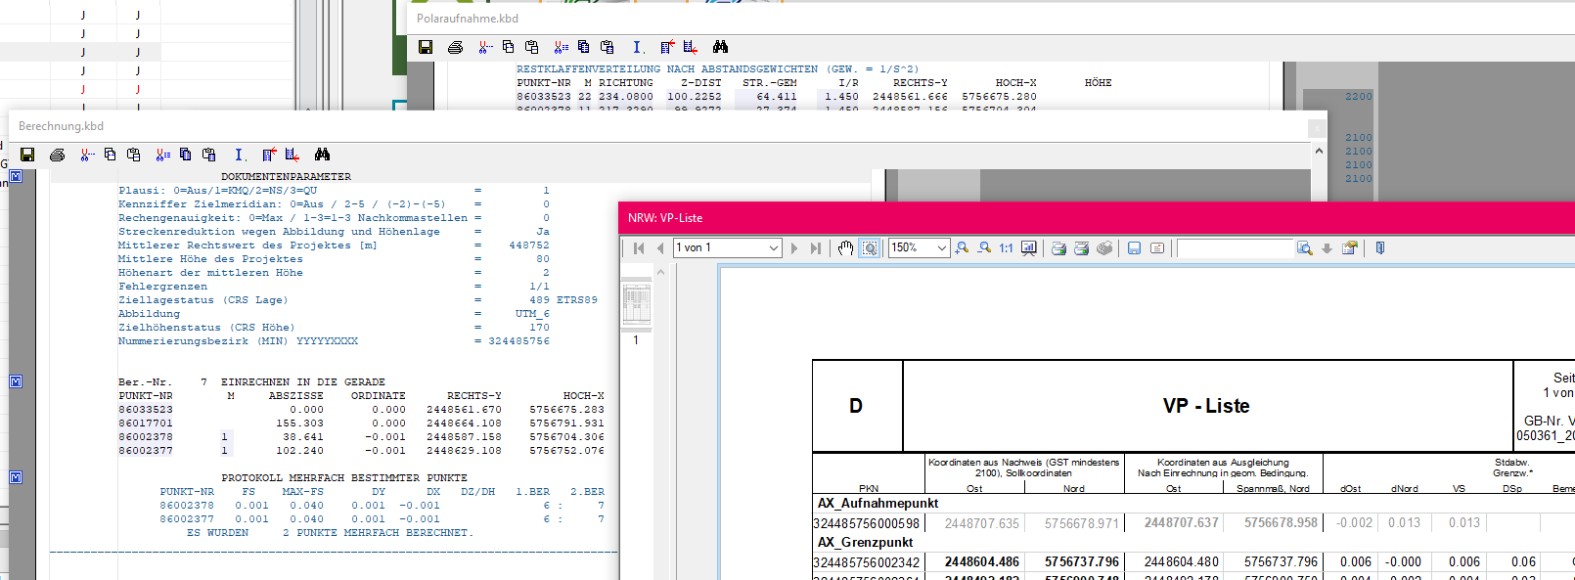This screenshot has width=1575, height=580.
Task: Select the page 1 thumbnail preview
Action: 636,305
